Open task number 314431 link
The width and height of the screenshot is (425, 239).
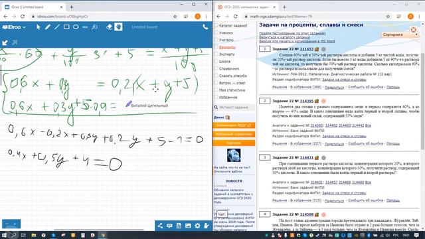tap(307, 157)
